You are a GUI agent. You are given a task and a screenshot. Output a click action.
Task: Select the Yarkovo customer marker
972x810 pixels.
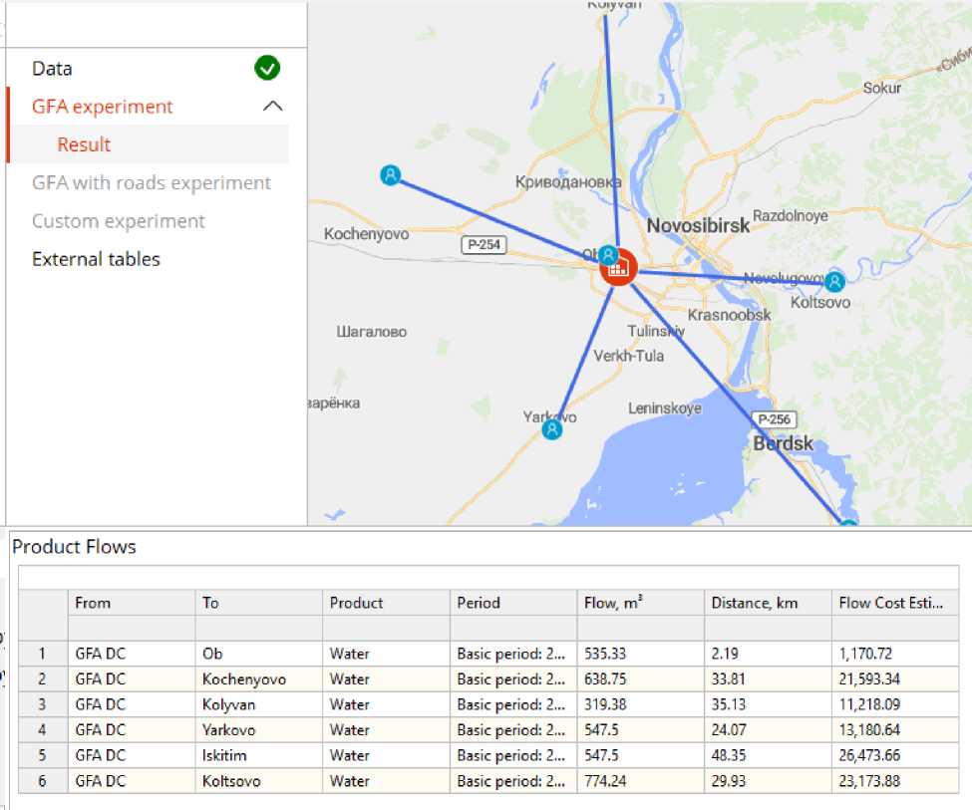[552, 430]
